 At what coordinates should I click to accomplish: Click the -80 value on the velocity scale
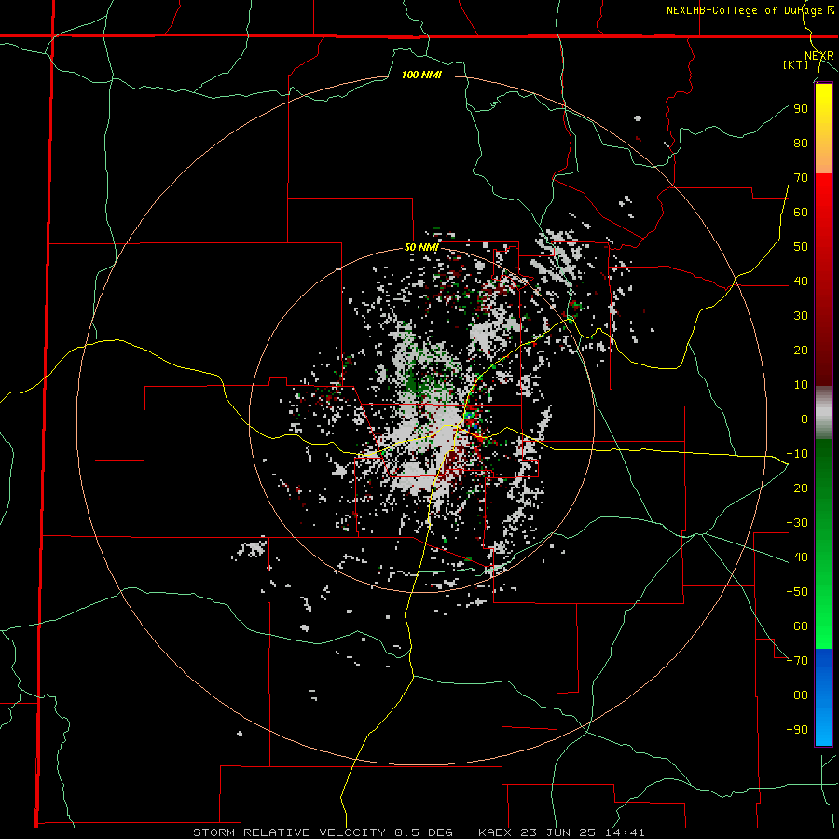(797, 695)
